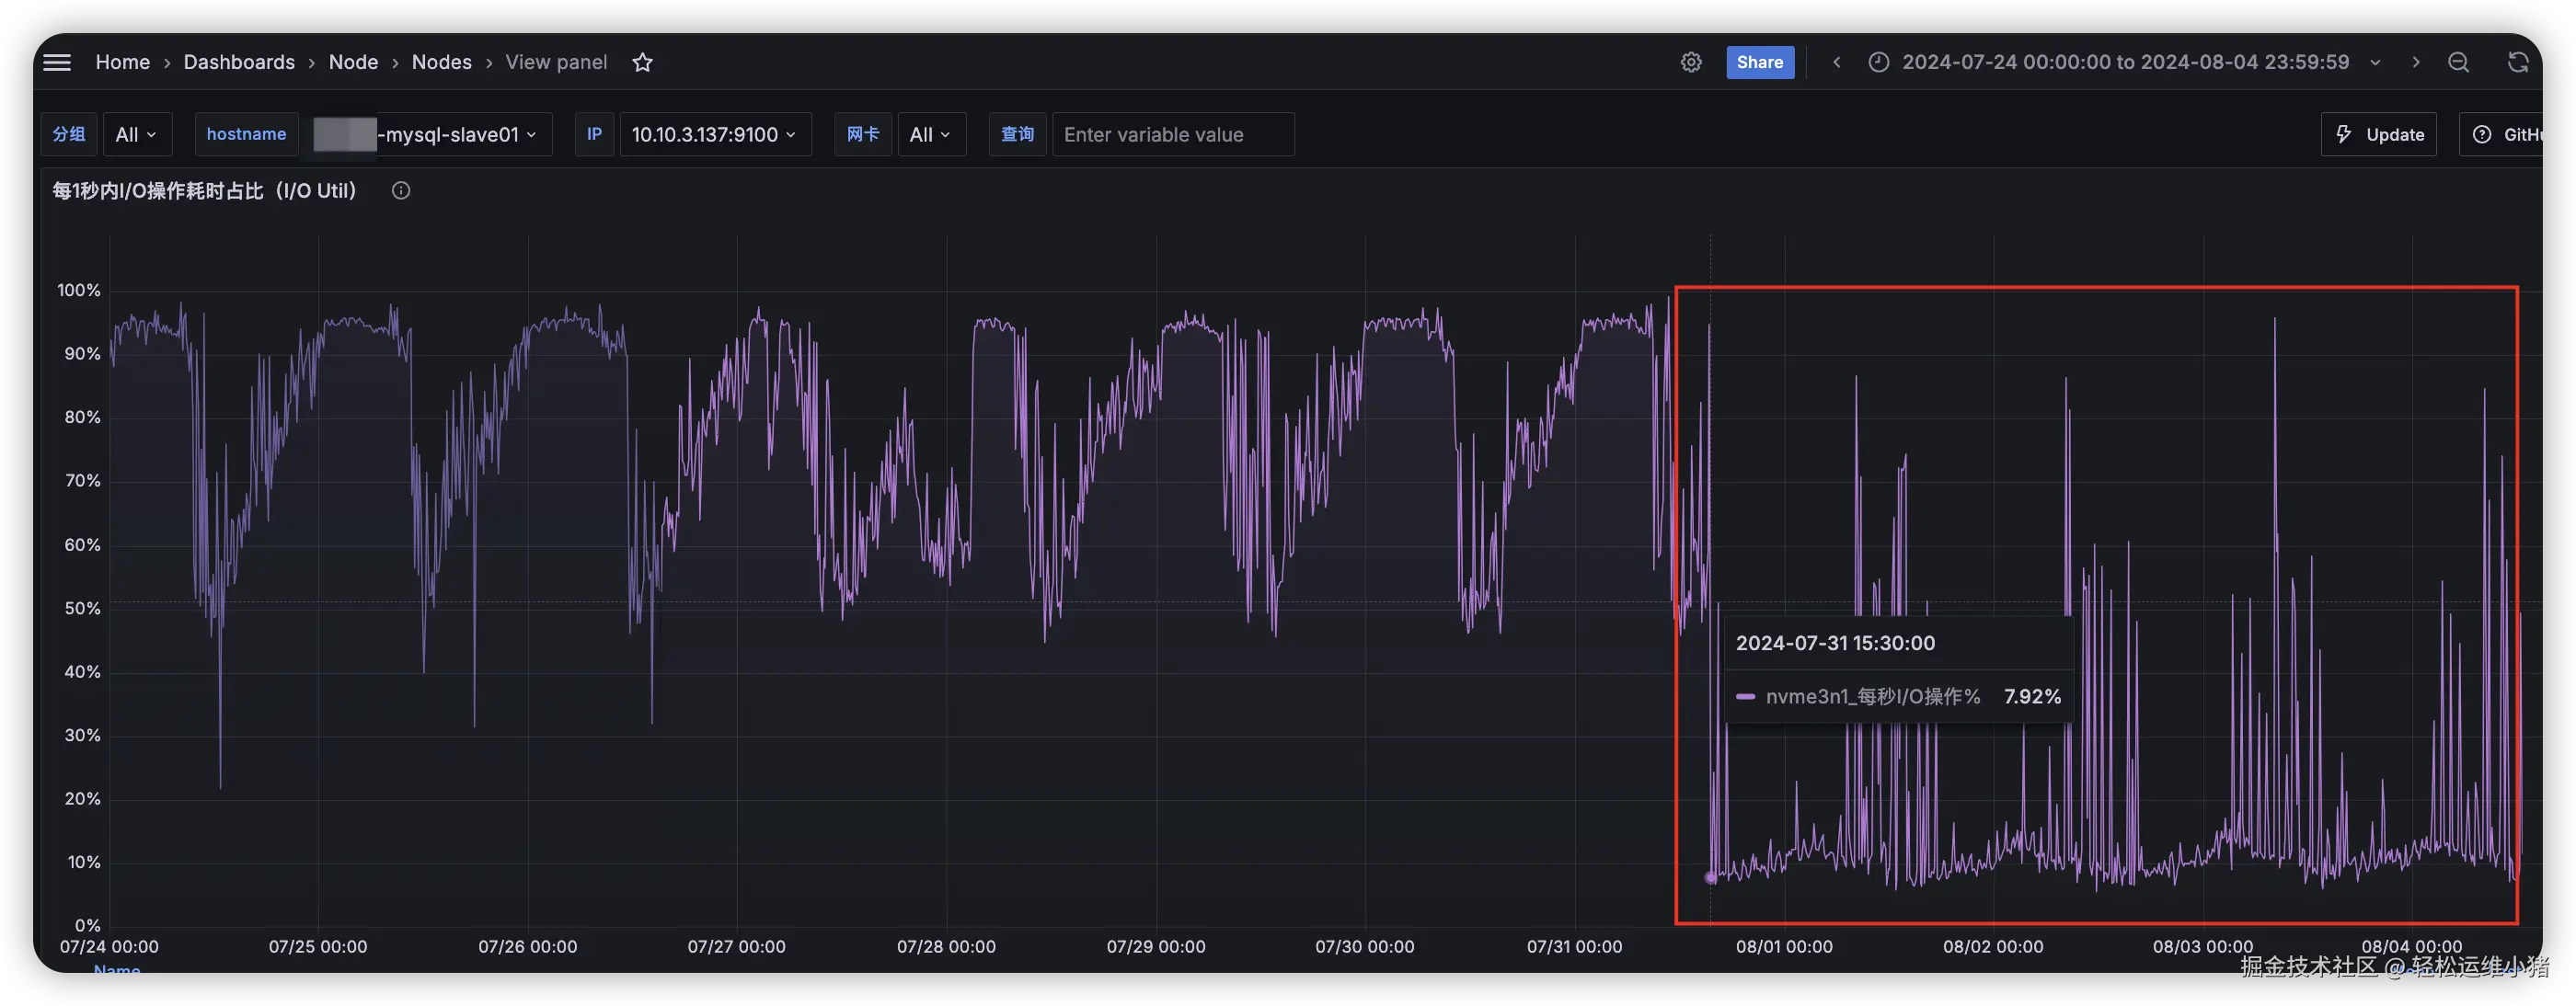The height and width of the screenshot is (1006, 2576).
Task: Open the 分组 All dropdown
Action: (137, 134)
